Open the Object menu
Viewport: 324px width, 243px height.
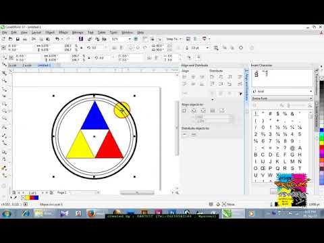(50, 32)
